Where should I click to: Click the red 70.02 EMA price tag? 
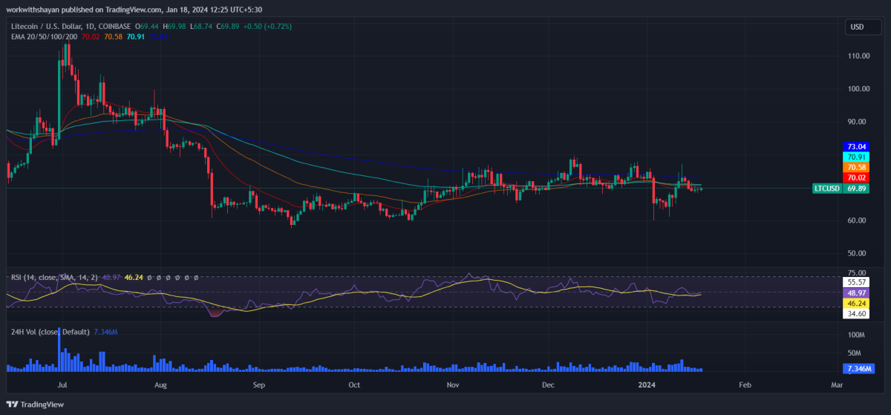click(856, 178)
